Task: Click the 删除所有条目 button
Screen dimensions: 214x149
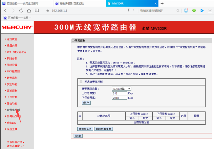Action: click(x=103, y=129)
